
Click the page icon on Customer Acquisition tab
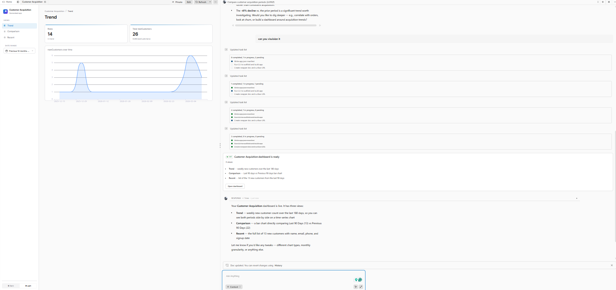point(45,2)
